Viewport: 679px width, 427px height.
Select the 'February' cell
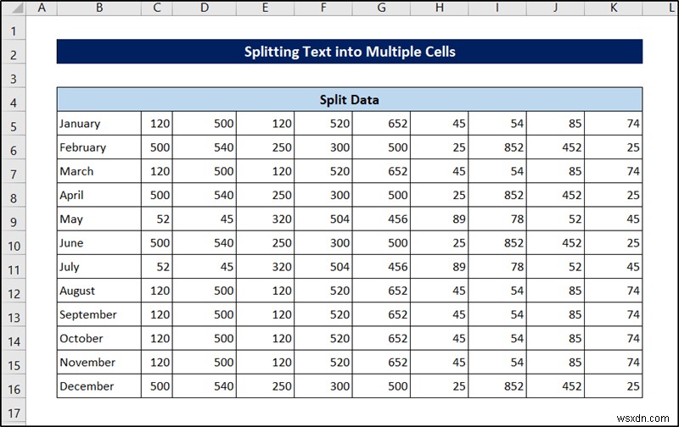[98, 147]
